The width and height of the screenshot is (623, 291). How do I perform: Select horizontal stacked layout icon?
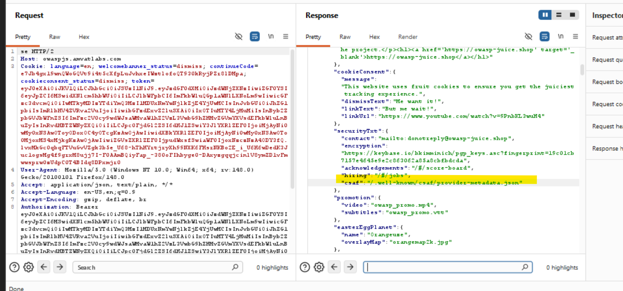coord(559,15)
